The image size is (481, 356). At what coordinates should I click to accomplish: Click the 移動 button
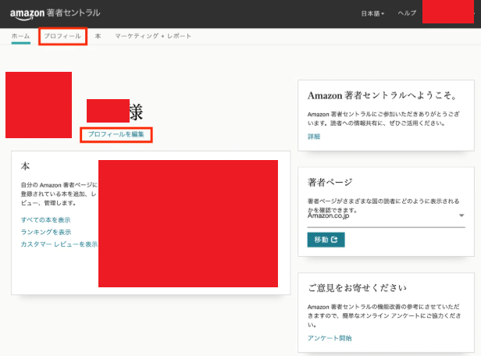point(326,240)
